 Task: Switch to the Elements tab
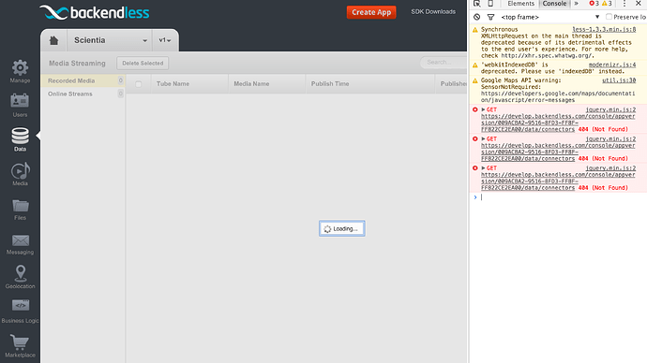click(520, 4)
